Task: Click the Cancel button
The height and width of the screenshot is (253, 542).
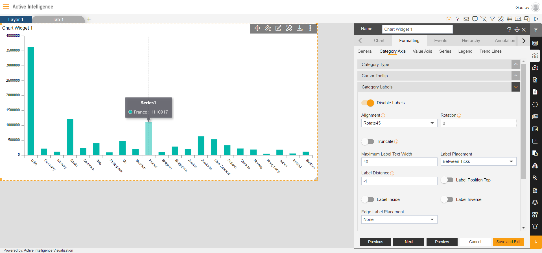Action: click(475, 242)
